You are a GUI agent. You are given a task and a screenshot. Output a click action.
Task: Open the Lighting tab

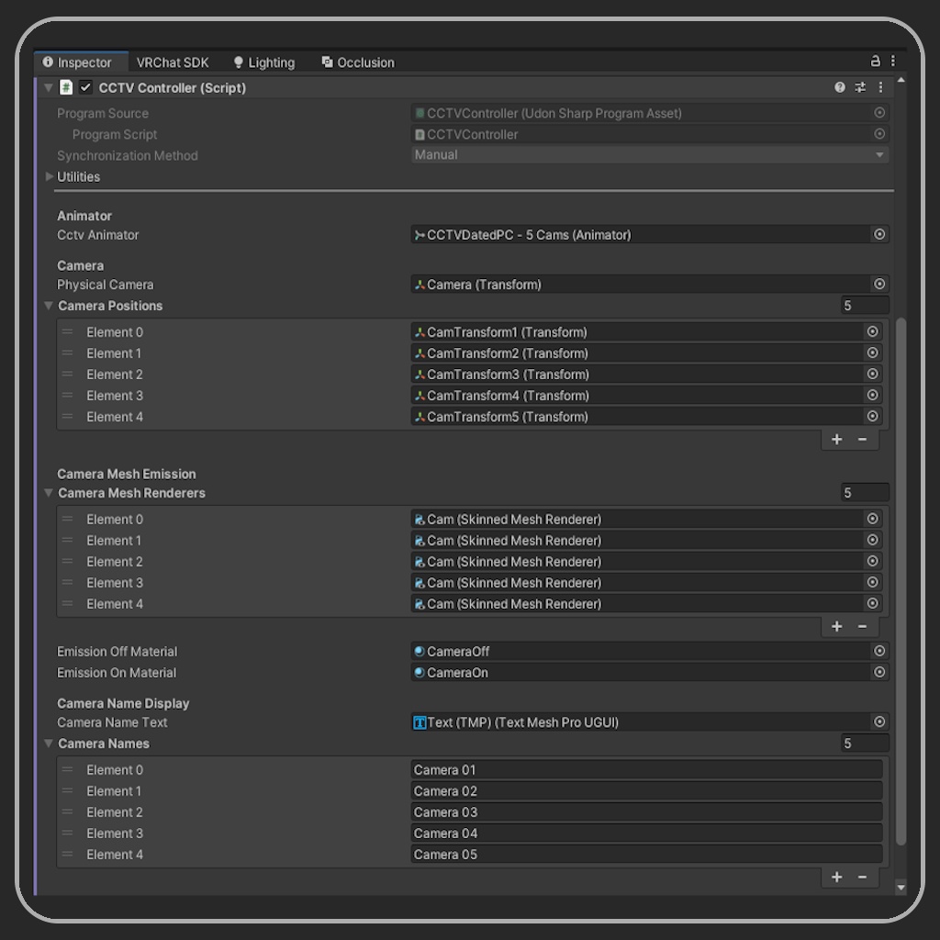click(x=264, y=62)
